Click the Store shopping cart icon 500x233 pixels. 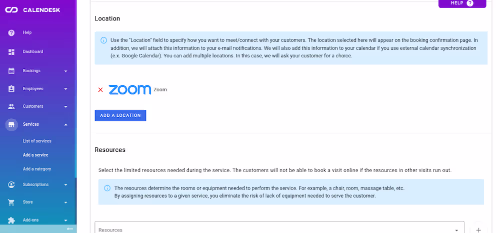[11, 202]
